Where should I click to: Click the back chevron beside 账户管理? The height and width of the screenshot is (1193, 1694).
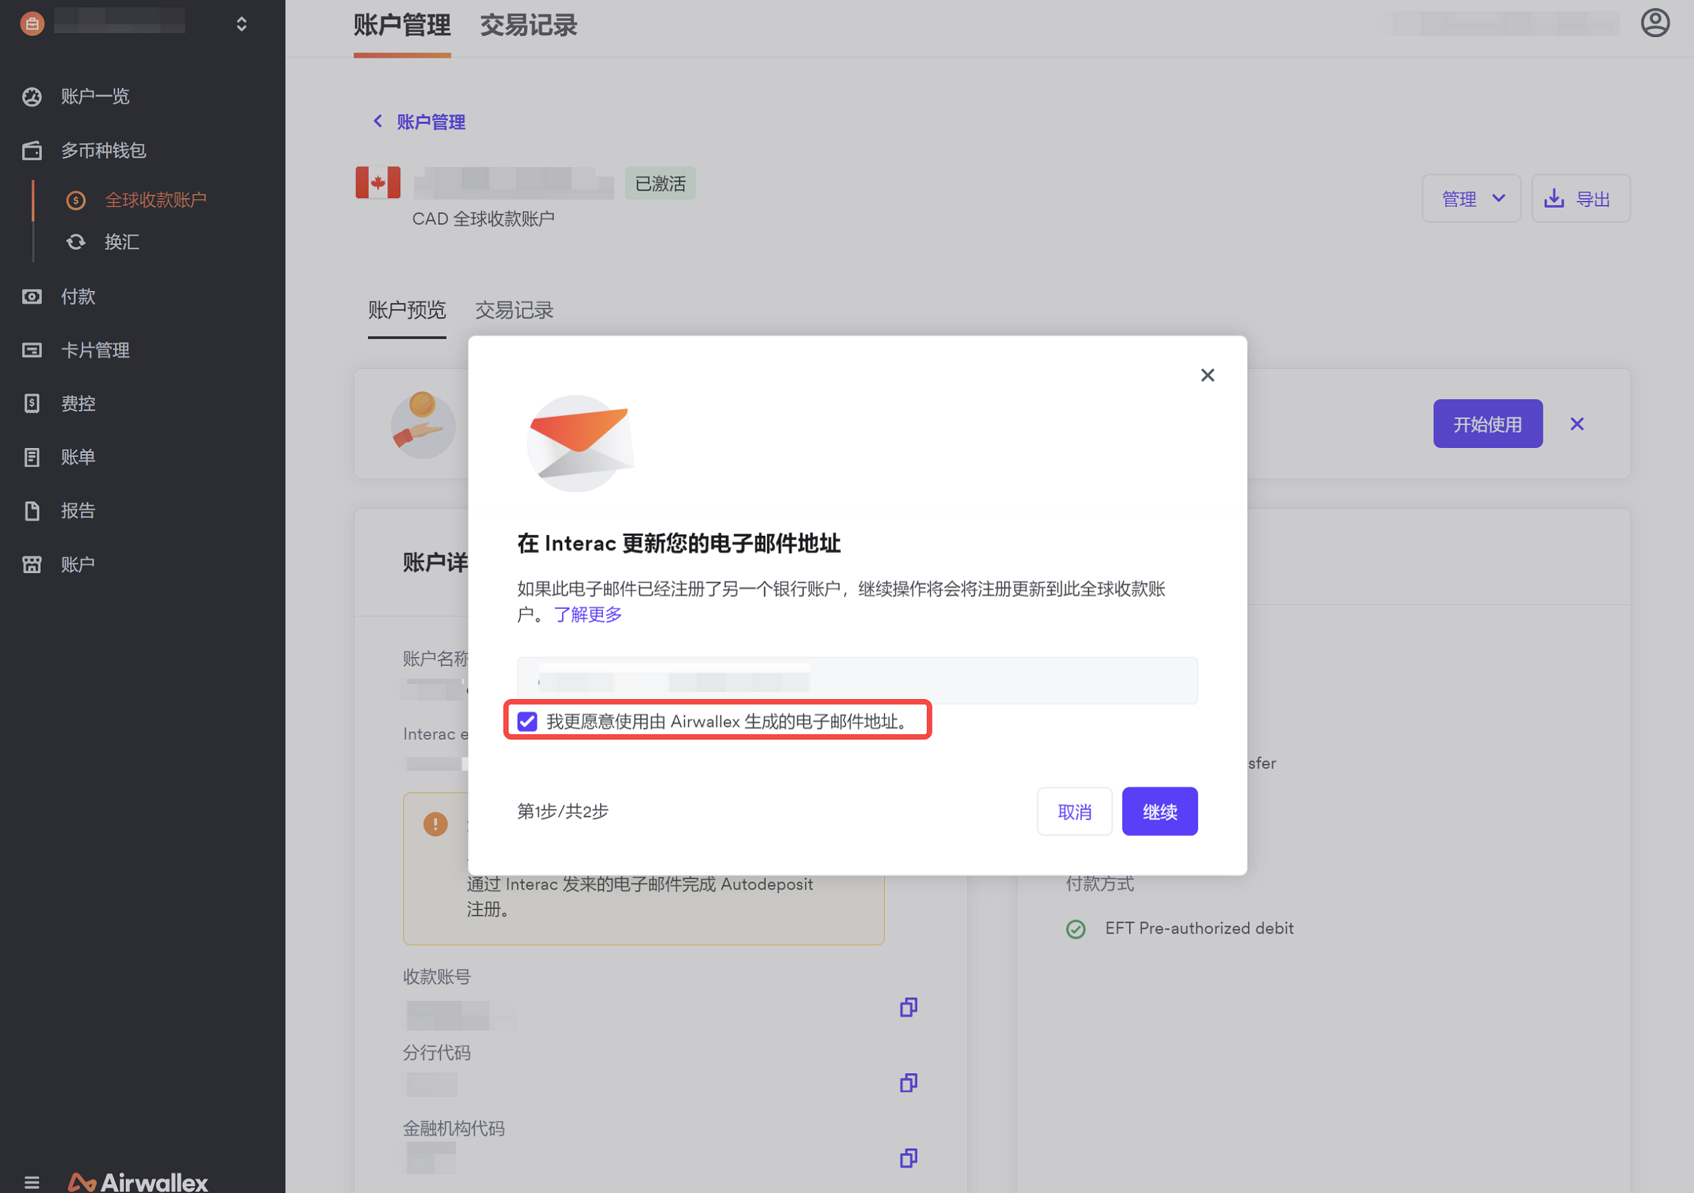(x=378, y=121)
